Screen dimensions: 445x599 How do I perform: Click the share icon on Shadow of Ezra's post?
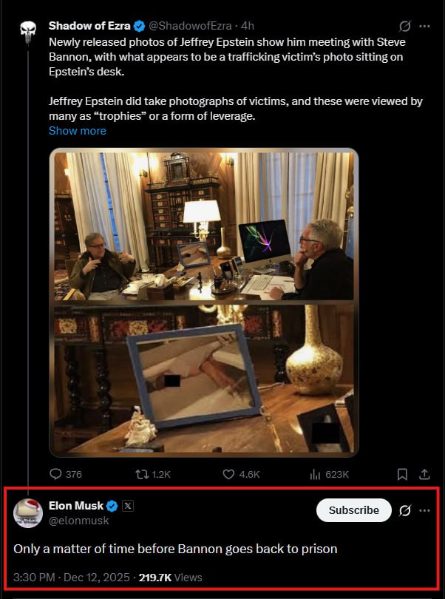pos(425,474)
